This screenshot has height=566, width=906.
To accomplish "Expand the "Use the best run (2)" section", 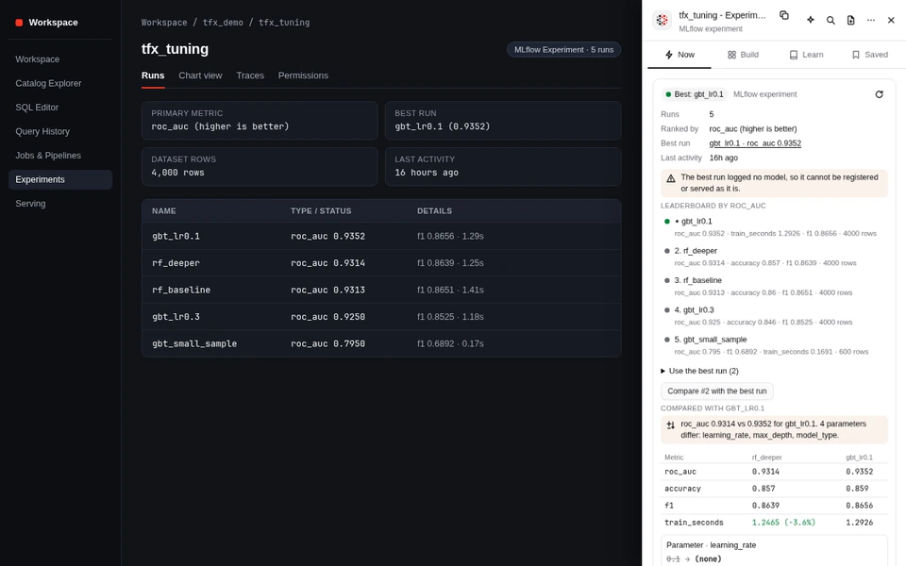I will coord(699,371).
